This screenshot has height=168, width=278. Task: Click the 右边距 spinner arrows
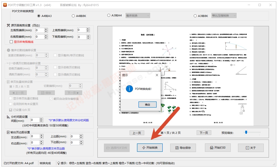click(x=41, y=142)
